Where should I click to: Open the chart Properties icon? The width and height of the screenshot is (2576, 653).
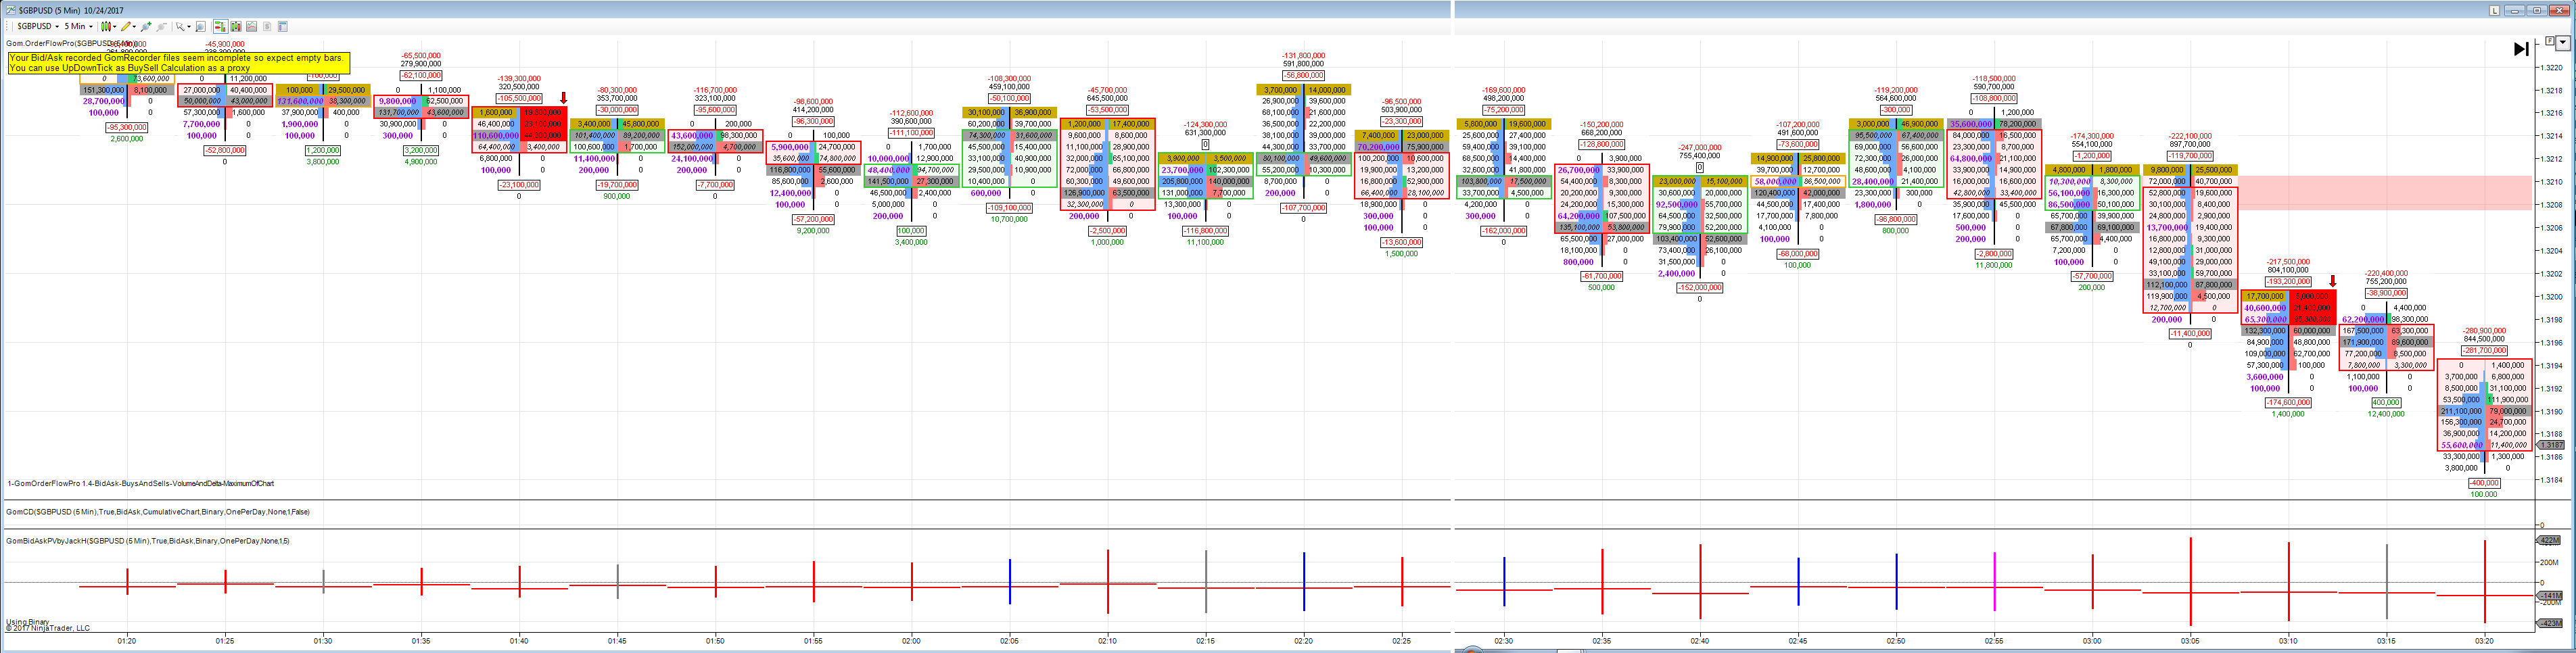tap(283, 26)
